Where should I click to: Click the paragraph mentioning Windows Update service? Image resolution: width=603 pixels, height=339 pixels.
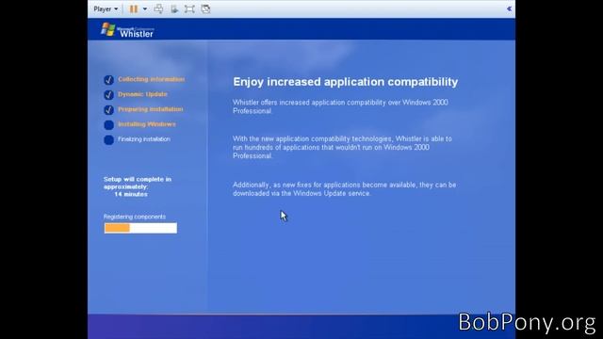coord(344,189)
